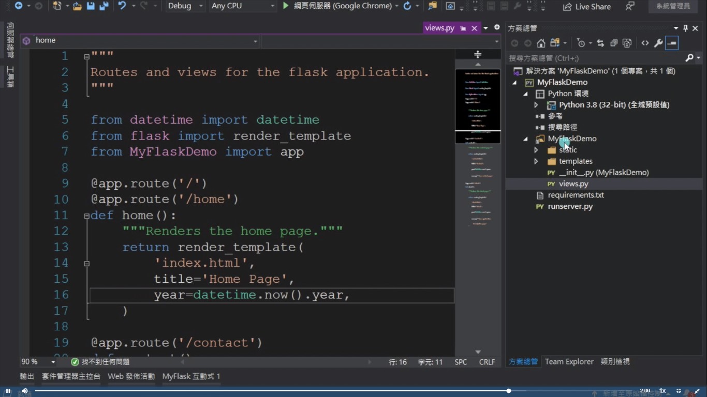Click the Undo icon in the toolbar

coord(122,6)
